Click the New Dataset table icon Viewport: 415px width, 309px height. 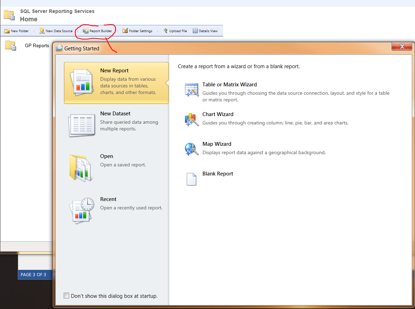(82, 125)
